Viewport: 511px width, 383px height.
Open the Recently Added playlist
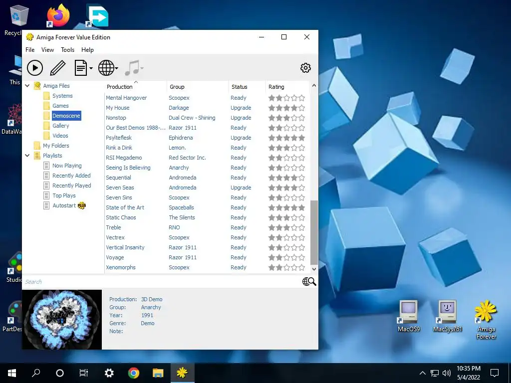(71, 176)
